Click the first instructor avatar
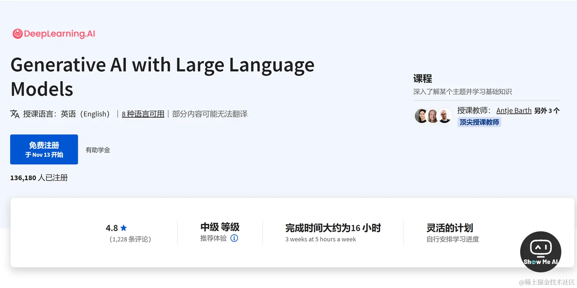Viewport: 577px width, 288px height. pyautogui.click(x=421, y=116)
